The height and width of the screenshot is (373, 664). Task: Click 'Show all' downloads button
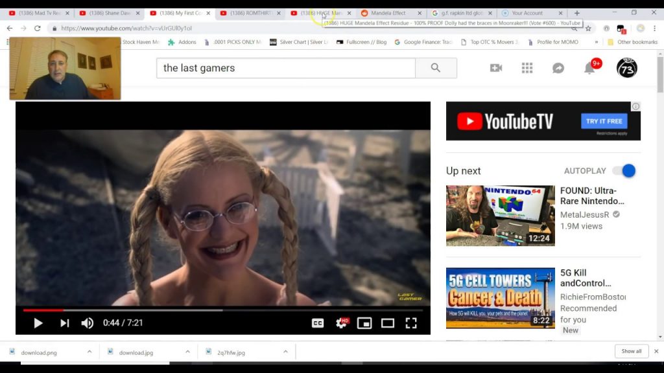(x=632, y=351)
